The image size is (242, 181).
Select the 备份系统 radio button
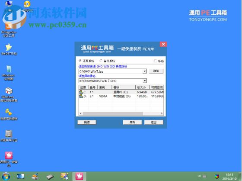click(101, 61)
